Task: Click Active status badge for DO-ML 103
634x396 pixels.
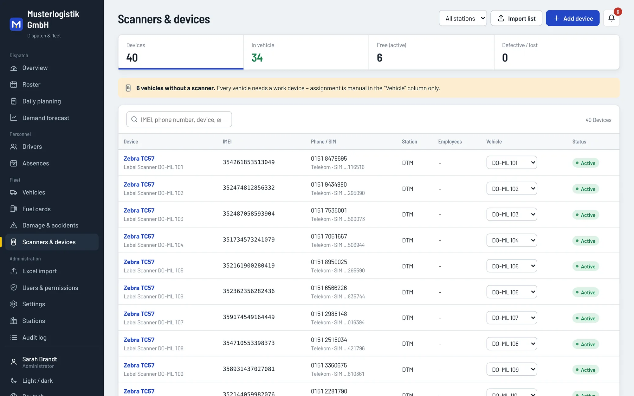Action: point(585,215)
